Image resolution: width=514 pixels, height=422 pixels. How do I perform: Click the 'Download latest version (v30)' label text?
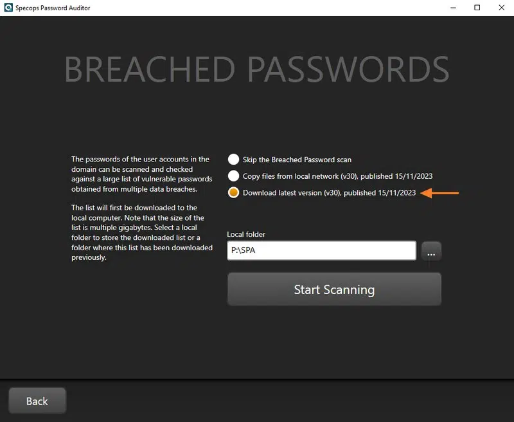pyautogui.click(x=292, y=192)
